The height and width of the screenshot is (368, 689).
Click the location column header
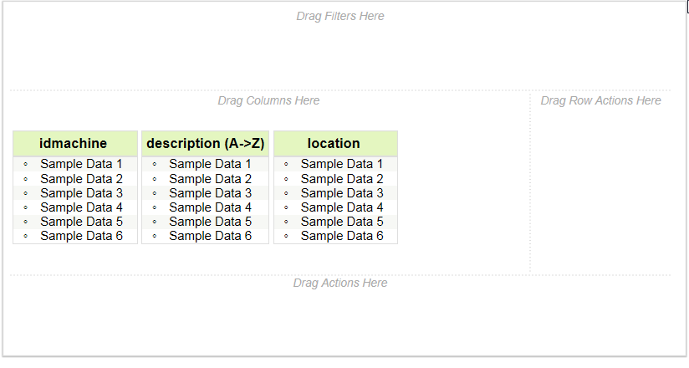(334, 144)
